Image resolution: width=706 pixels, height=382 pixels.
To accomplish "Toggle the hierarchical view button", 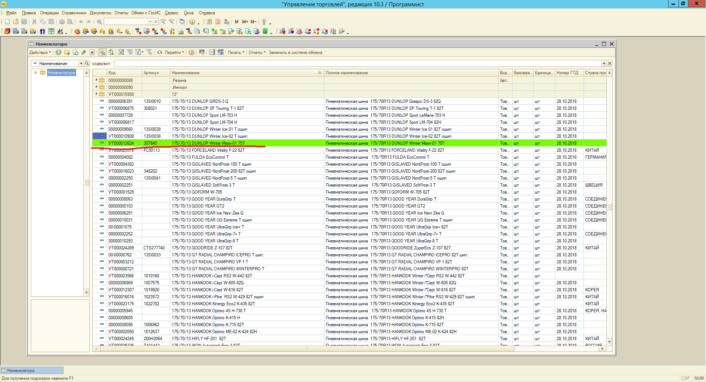I will pyautogui.click(x=102, y=53).
